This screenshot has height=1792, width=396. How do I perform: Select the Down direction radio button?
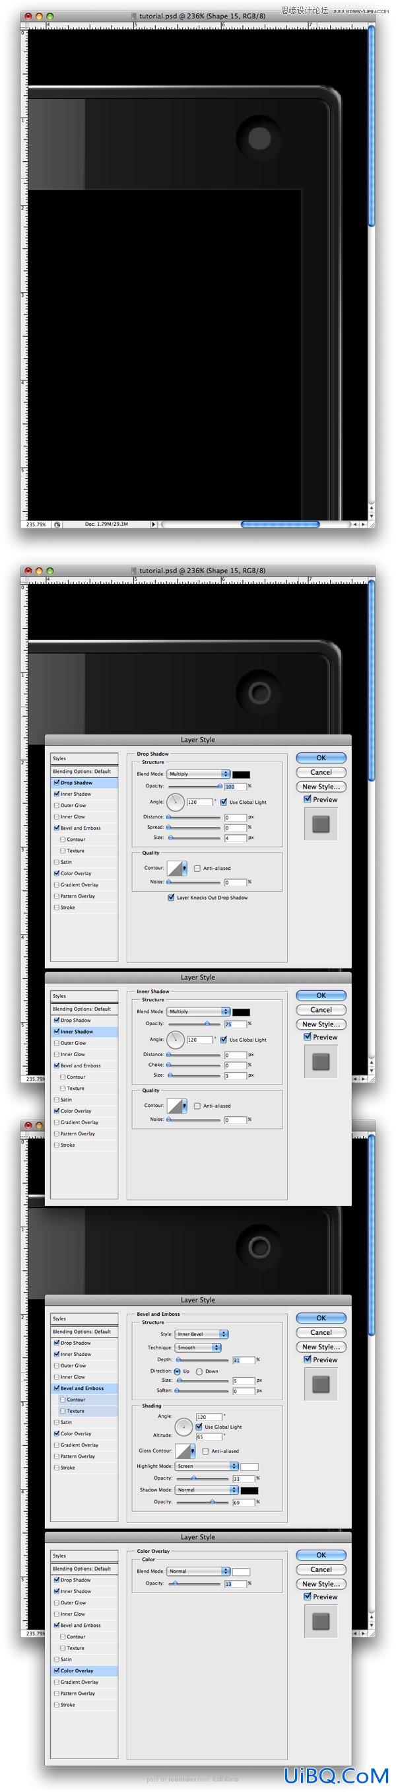[199, 1371]
